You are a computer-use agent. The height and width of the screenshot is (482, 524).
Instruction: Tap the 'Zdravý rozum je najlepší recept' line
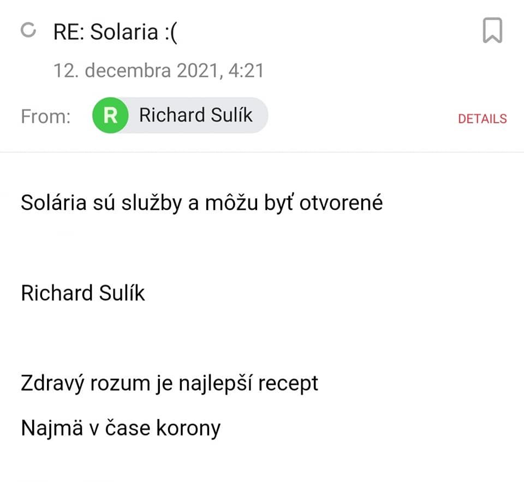(x=169, y=383)
